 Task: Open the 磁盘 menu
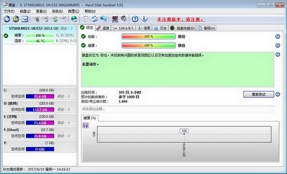click(25, 12)
